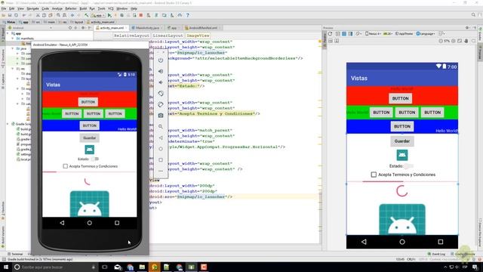Click the emulator rotate left icon
Viewport: 483px width, 272px height.
(161, 94)
